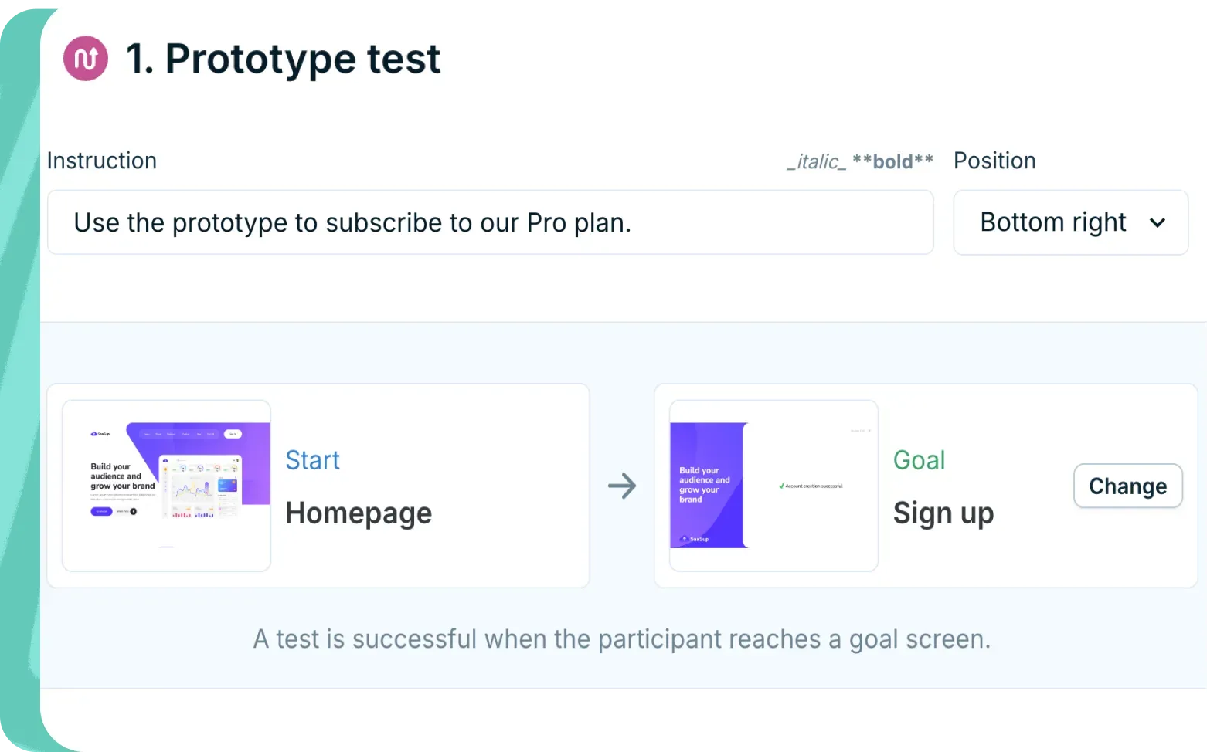Viewport: 1217px width, 752px height.
Task: Select the _italic_ formatting hint
Action: point(815,161)
